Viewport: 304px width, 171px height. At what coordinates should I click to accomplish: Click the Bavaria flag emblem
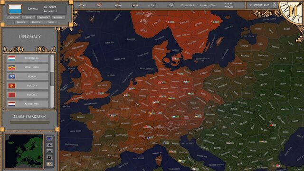[x=15, y=9]
